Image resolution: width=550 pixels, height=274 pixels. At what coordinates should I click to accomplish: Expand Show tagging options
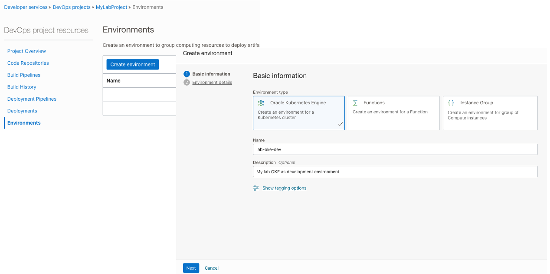[x=284, y=188]
